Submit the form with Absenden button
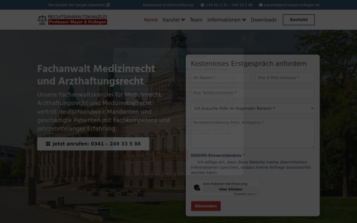 (206, 206)
